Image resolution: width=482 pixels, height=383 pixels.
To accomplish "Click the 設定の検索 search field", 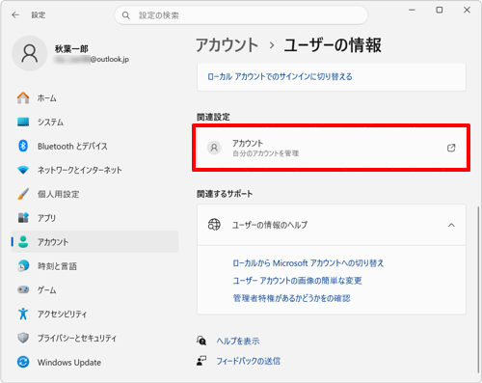I will (241, 15).
